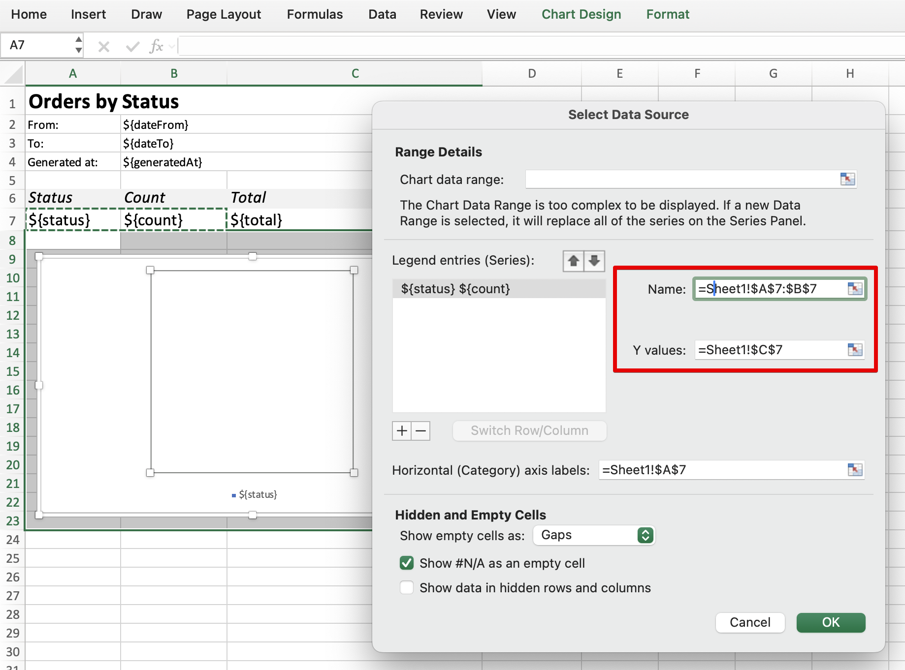905x670 pixels.
Task: Move the series up with the up arrow
Action: coord(573,261)
